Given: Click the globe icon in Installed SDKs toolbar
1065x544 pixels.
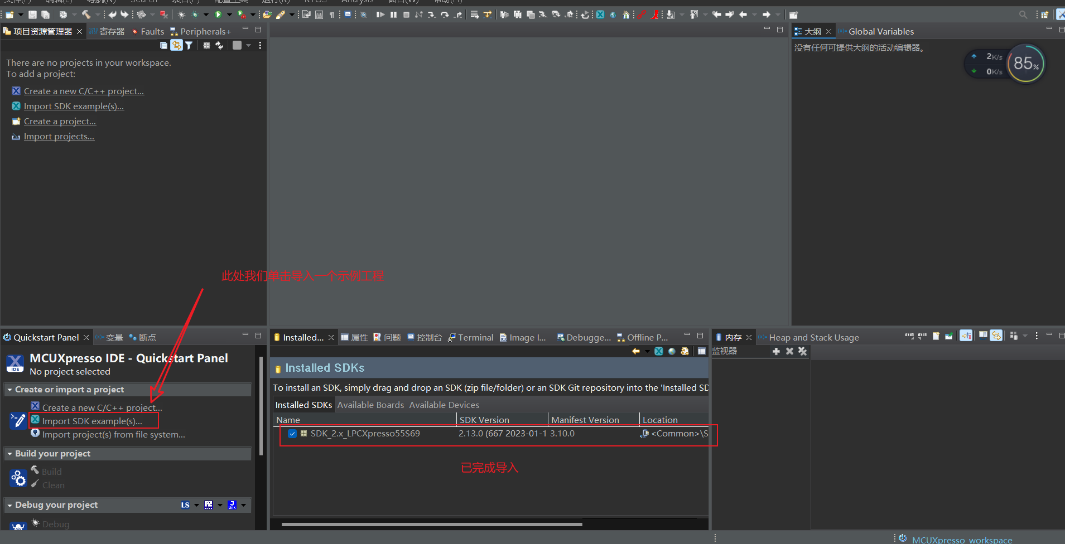Looking at the screenshot, I should click(672, 351).
